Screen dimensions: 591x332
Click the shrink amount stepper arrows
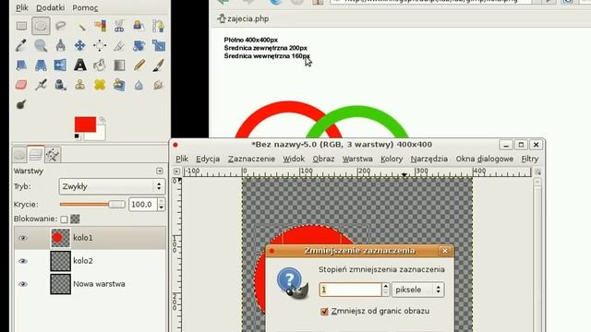coord(385,290)
